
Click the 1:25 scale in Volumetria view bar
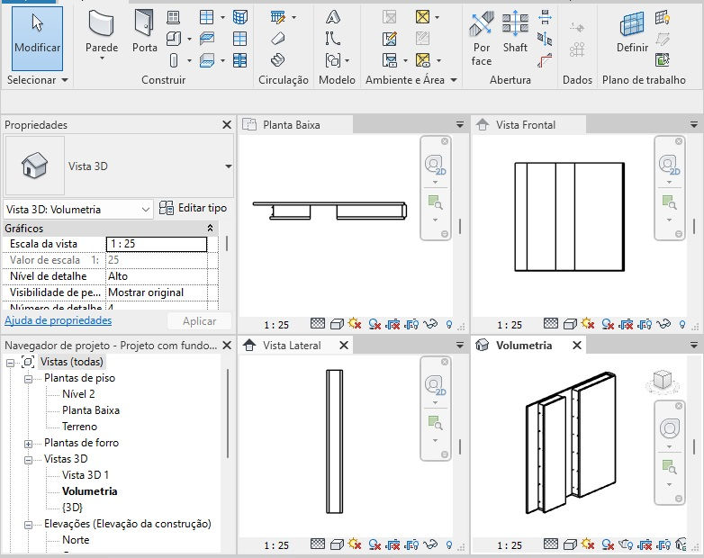pos(510,545)
